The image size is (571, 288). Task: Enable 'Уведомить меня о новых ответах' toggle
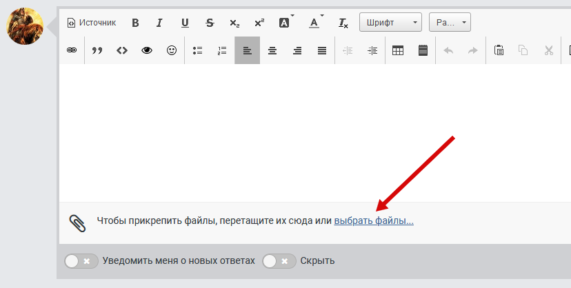[81, 261]
